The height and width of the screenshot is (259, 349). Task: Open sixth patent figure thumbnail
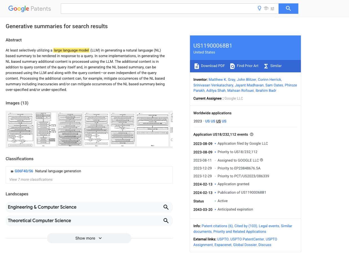pos(153,129)
